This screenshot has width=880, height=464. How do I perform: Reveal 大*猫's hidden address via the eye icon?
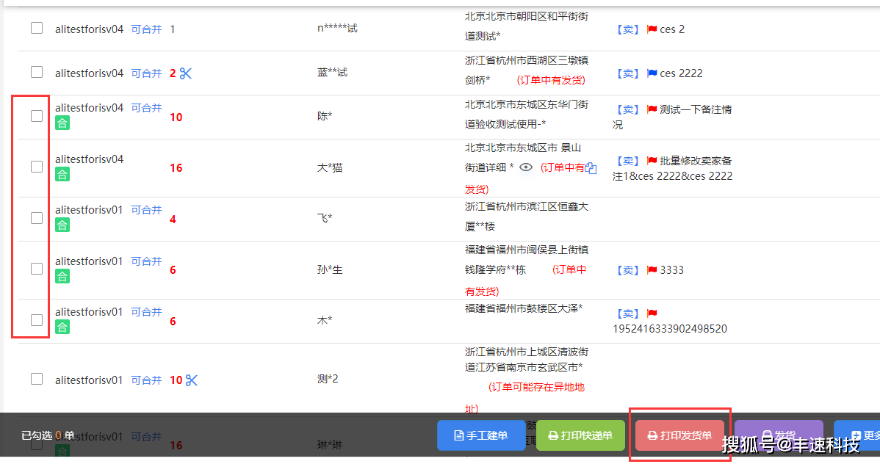coord(527,167)
